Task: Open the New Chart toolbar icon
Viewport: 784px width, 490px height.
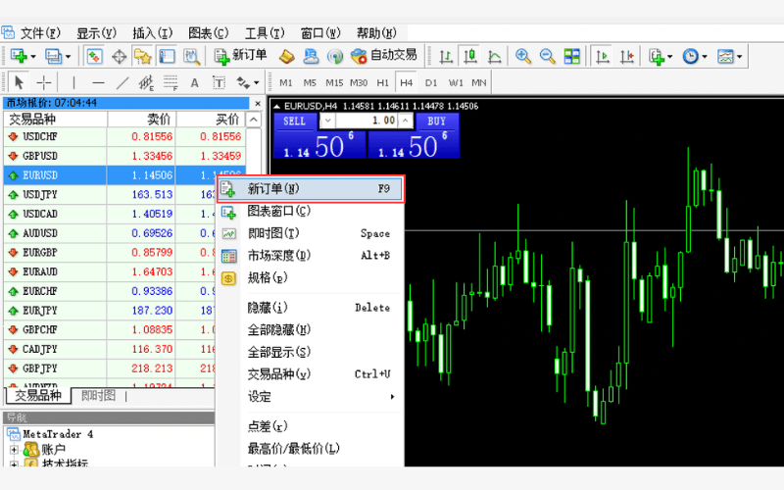Action: point(18,56)
